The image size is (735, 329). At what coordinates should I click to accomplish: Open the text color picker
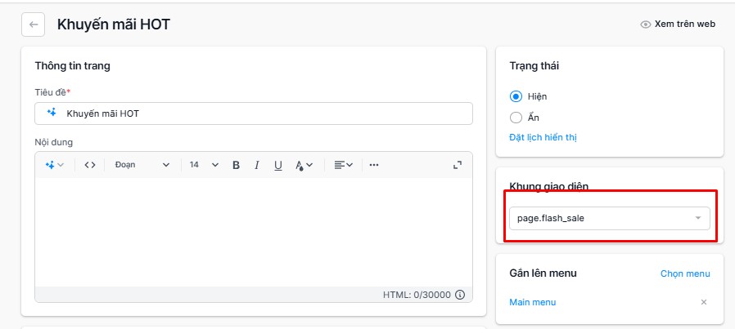coord(304,165)
